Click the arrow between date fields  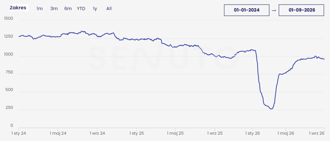pyautogui.click(x=274, y=10)
